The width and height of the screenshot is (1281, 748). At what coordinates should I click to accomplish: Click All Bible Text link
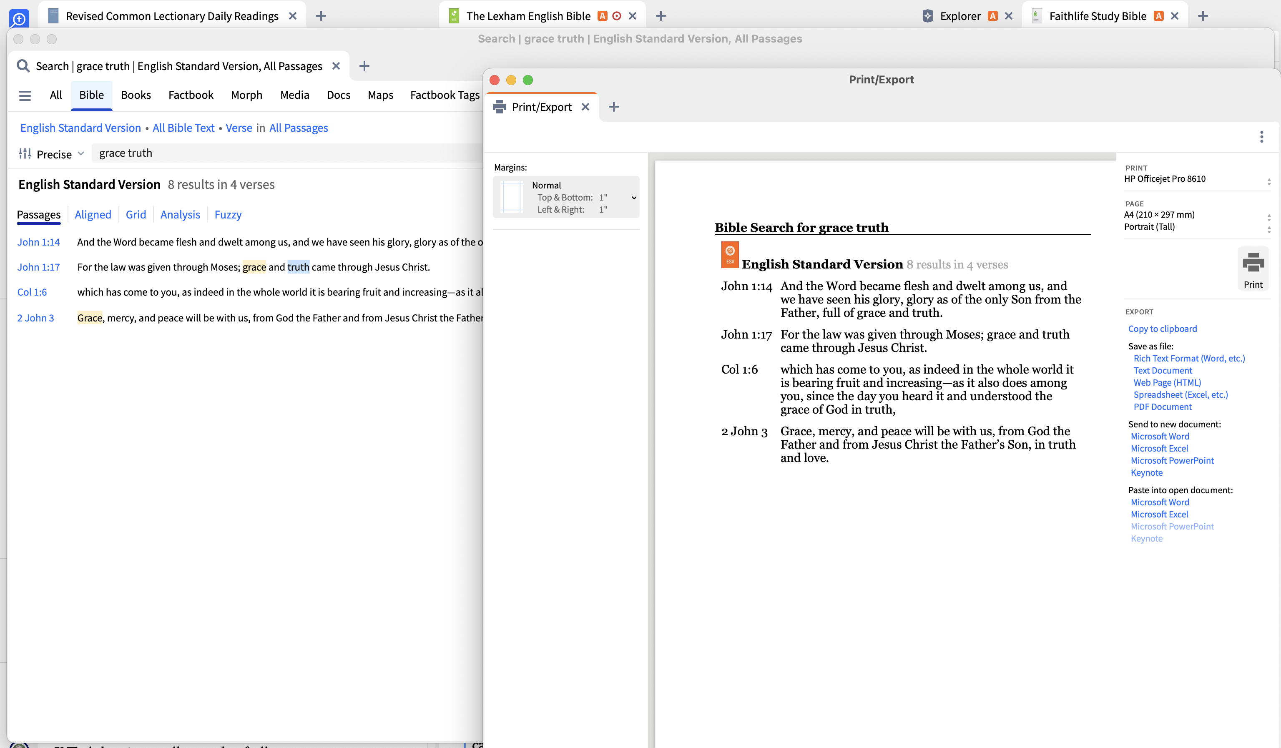click(183, 128)
